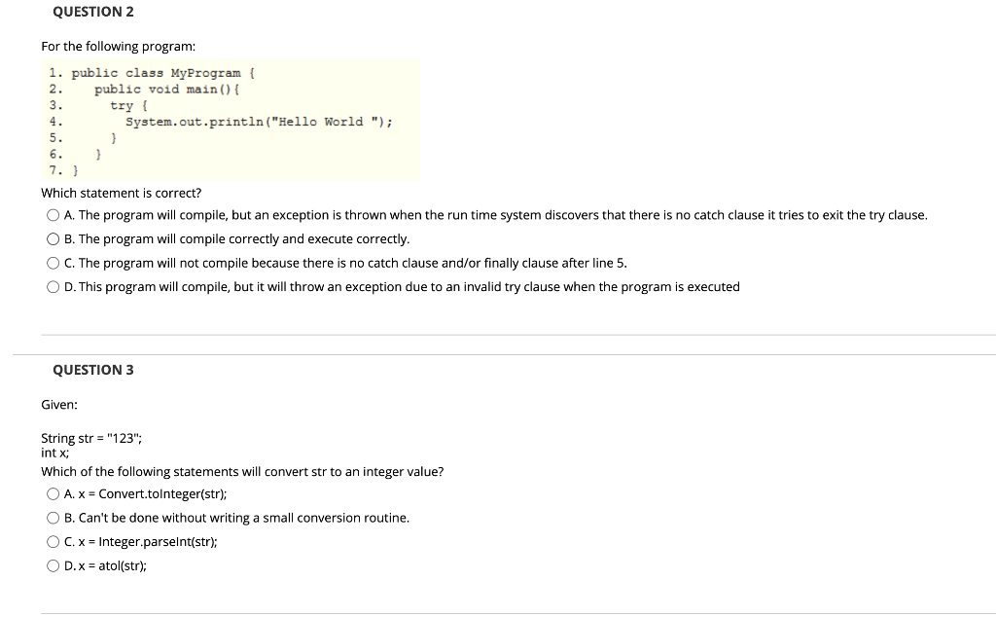Viewport: 996px width, 617px height.
Task: Click the QUESTION 3 heading
Action: [92, 370]
